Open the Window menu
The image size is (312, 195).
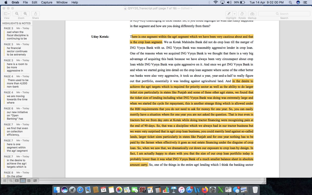pos(62,2)
